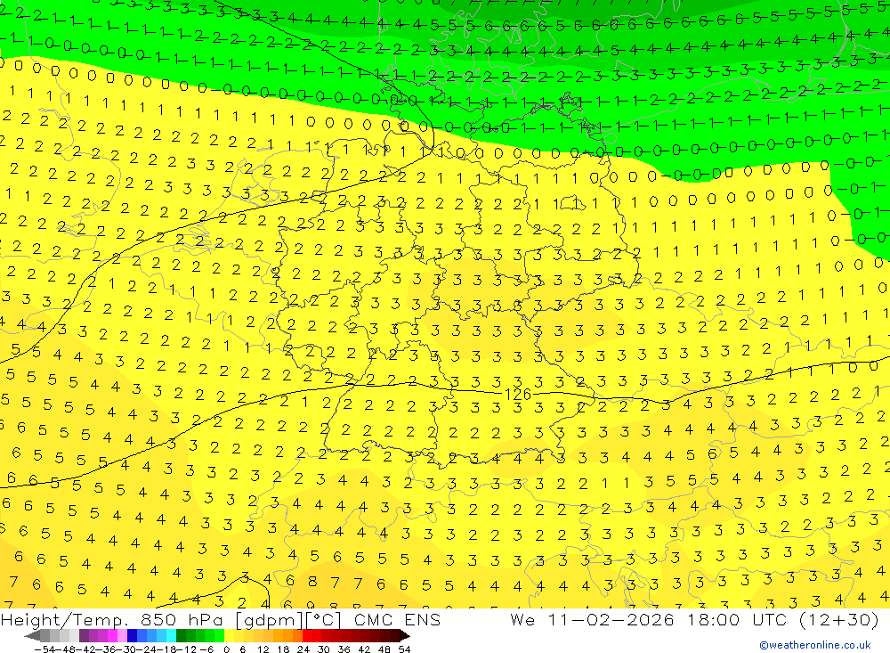Select the dark blue legend swatch above -30
Image resolution: width=890 pixels, height=653 pixels.
point(133,636)
